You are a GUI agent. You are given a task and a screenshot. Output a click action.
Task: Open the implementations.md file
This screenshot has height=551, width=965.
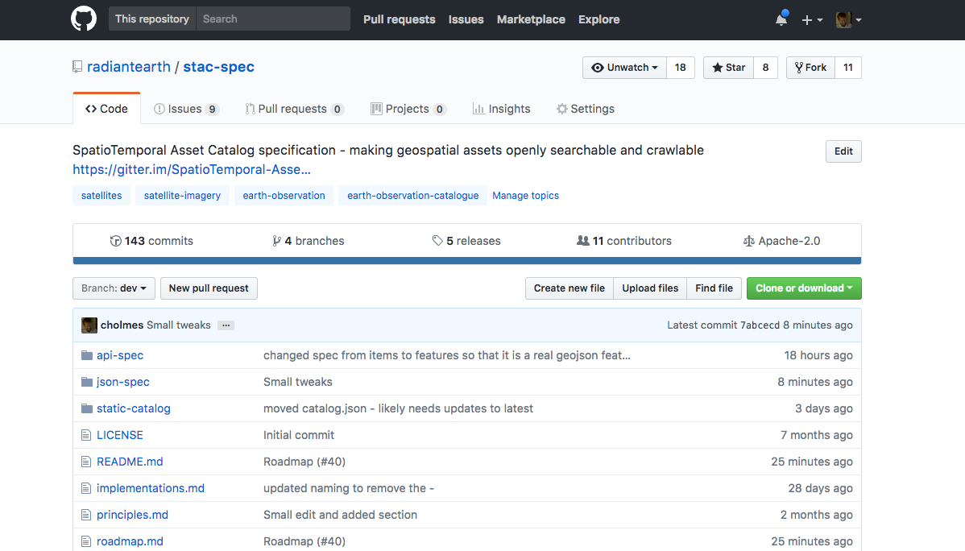coord(151,488)
